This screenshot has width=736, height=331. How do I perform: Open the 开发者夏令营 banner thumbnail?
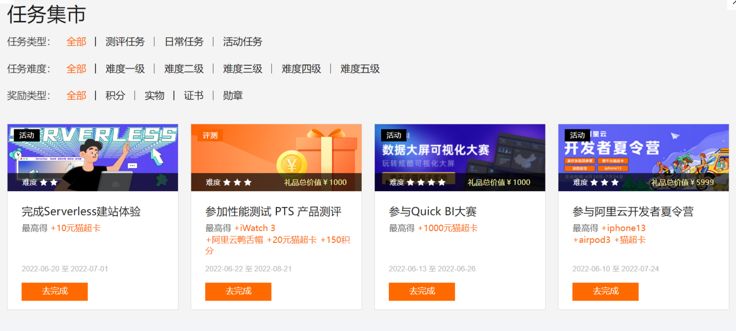point(643,158)
